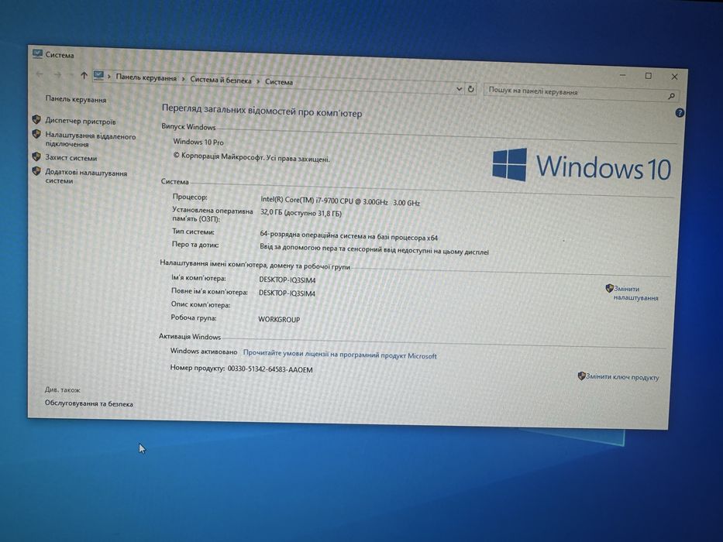Click Змінити ключ продукту link
This screenshot has height=542, width=723.
[x=622, y=377]
